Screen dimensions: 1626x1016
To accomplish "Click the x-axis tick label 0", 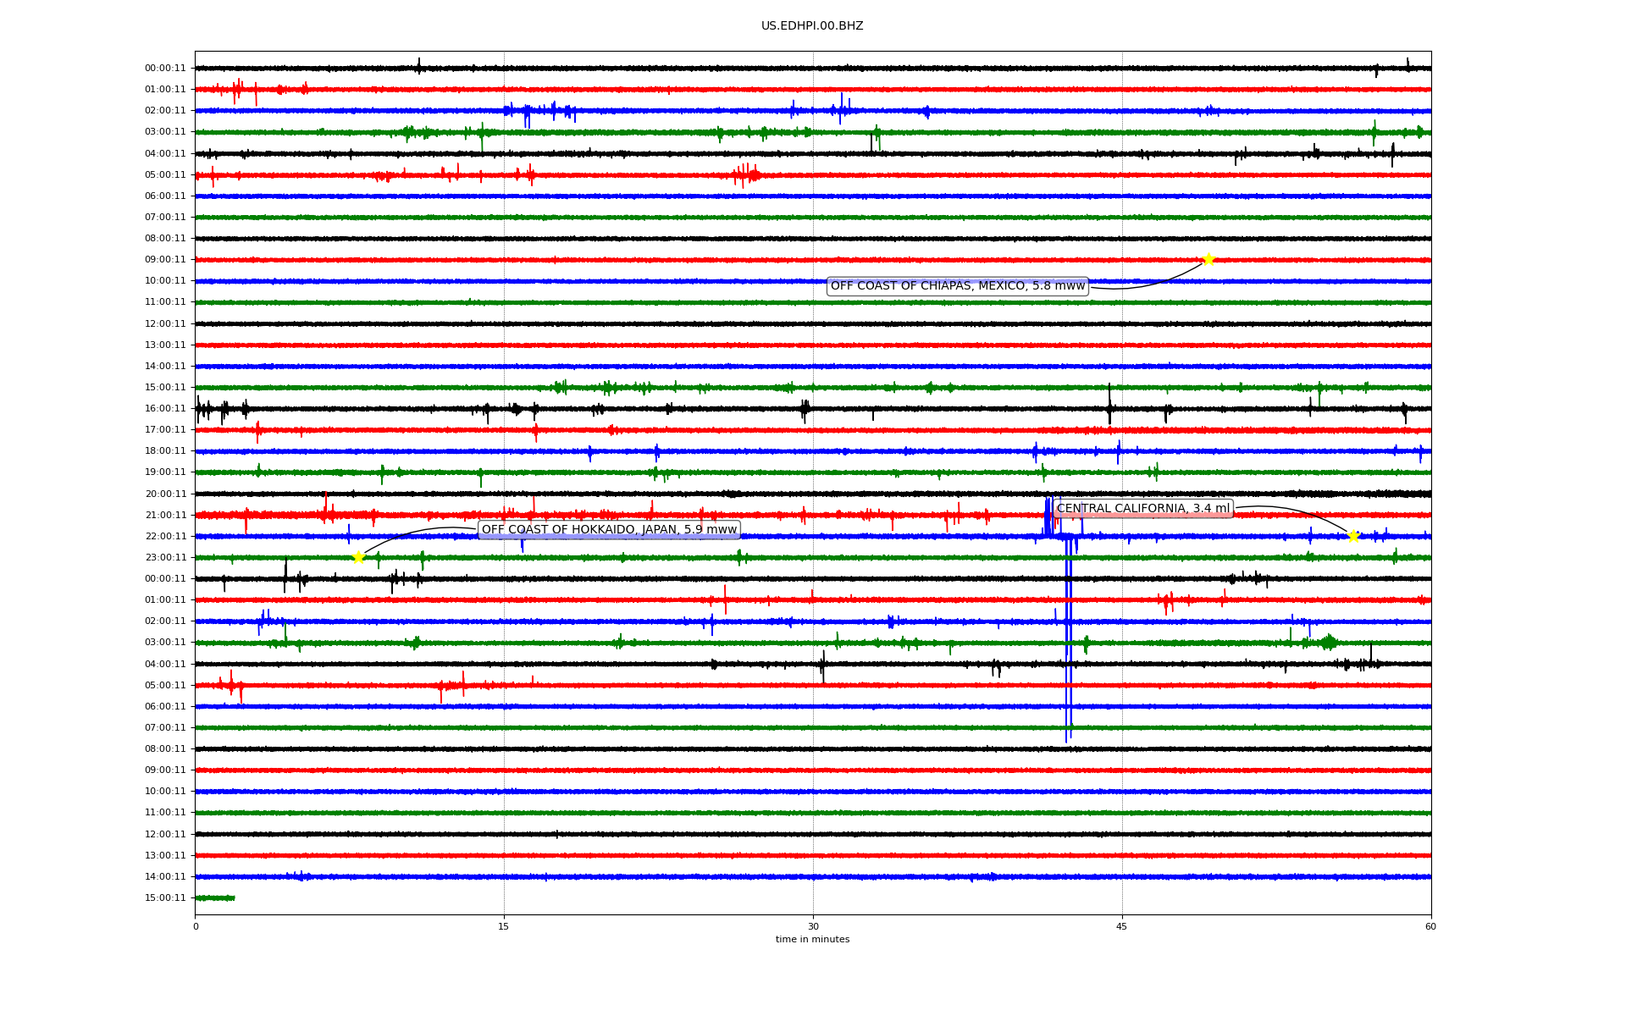I will (x=196, y=926).
